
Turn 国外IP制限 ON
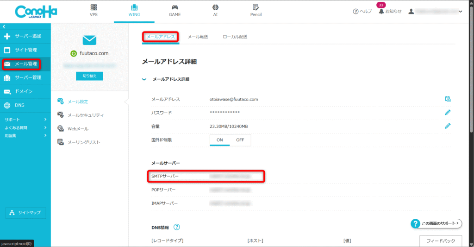pos(220,140)
